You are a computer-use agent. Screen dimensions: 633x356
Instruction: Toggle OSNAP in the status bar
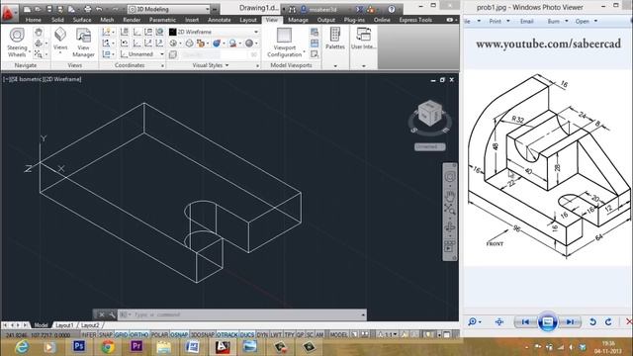[x=179, y=334]
